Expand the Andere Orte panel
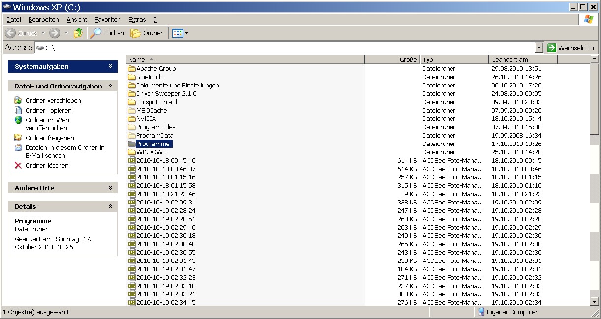Screen dimensions: 601x319 (x=110, y=188)
